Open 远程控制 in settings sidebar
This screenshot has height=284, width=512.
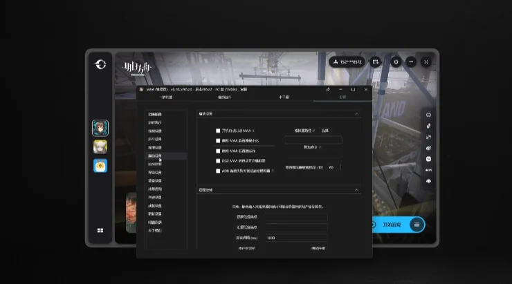[155, 164]
